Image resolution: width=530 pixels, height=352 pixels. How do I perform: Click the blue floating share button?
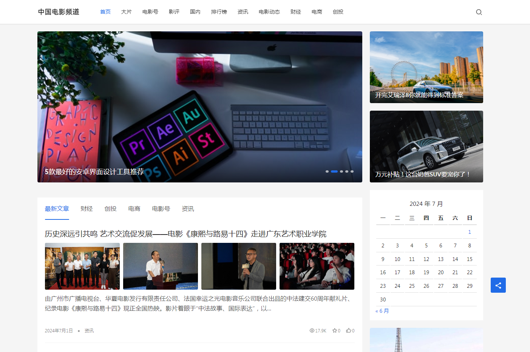(x=498, y=285)
